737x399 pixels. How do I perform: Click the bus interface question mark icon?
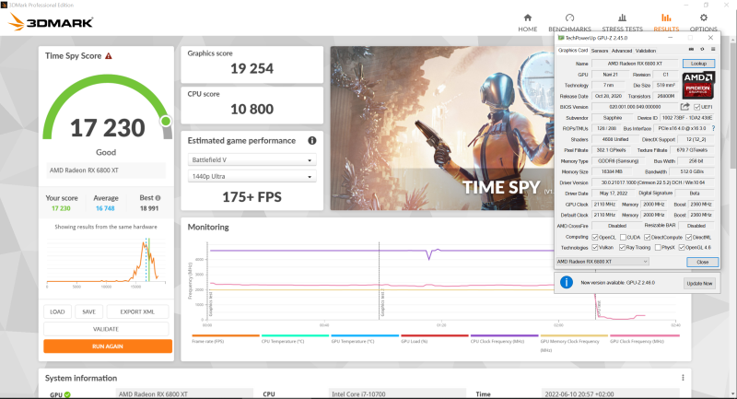tap(712, 128)
